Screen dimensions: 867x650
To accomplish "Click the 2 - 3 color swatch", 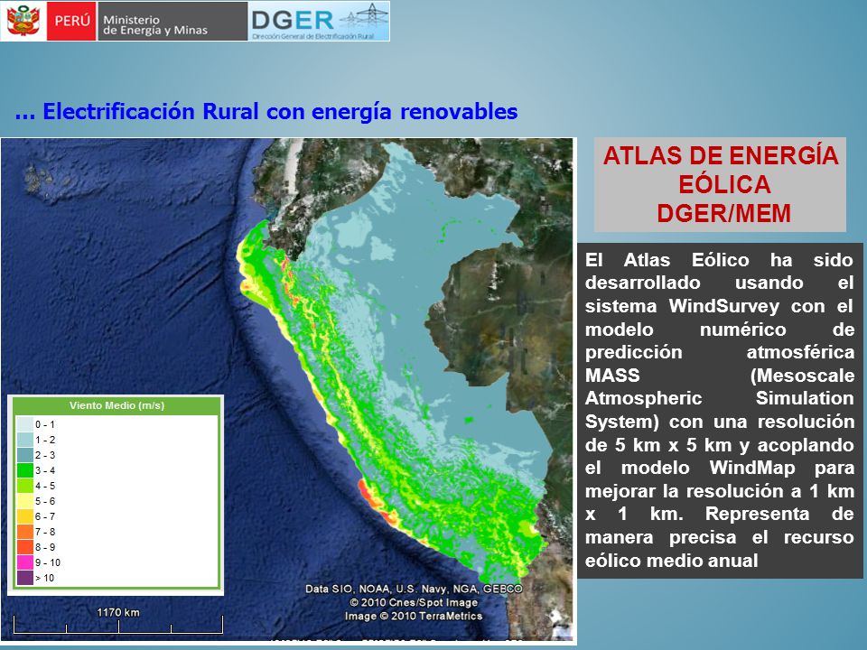I will (x=25, y=455).
